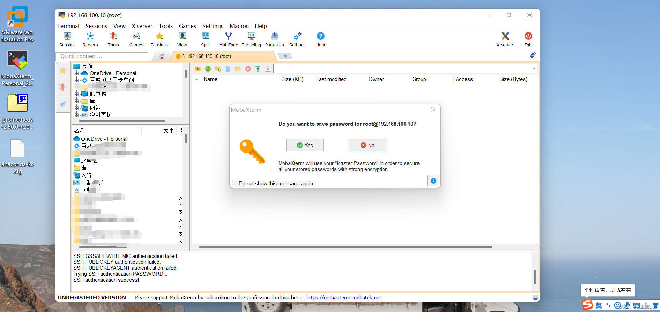Click the SFTP green refresh icon
The height and width of the screenshot is (312, 660).
[x=208, y=69]
